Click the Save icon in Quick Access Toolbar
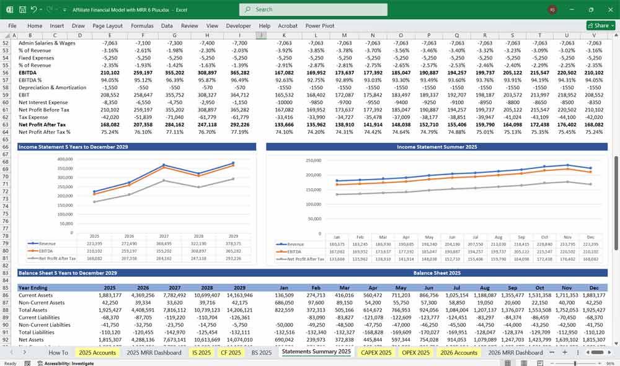620x366 pixels. [x=22, y=9]
